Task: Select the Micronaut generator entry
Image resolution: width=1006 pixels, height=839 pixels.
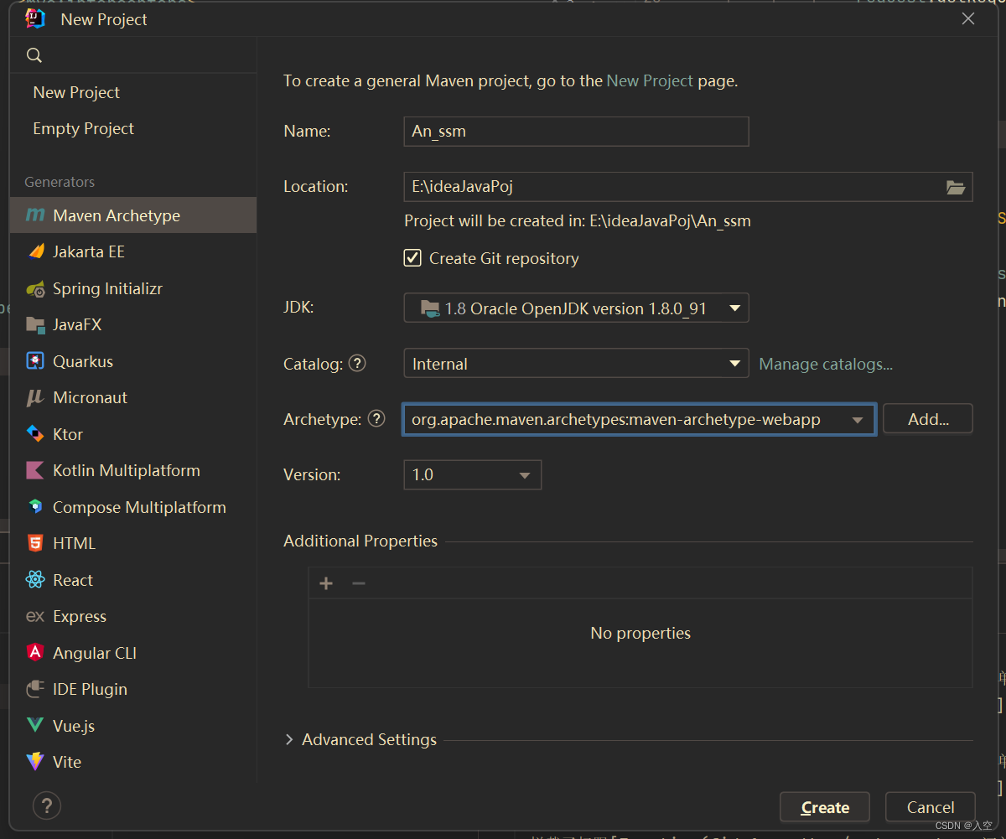Action: [x=133, y=397]
